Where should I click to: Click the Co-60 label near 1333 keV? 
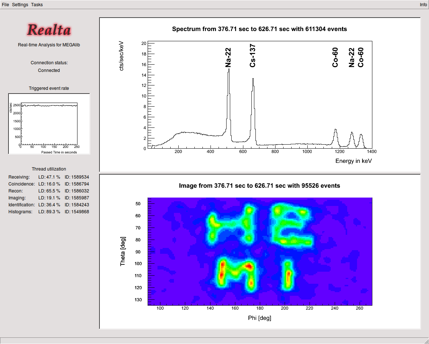361,57
